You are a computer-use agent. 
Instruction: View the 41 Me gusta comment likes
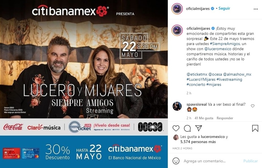204,118
